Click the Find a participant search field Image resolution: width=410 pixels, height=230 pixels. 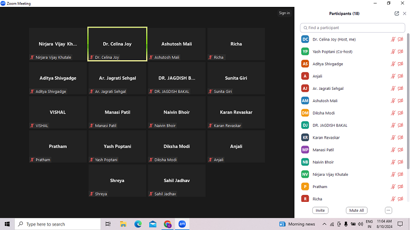click(352, 28)
